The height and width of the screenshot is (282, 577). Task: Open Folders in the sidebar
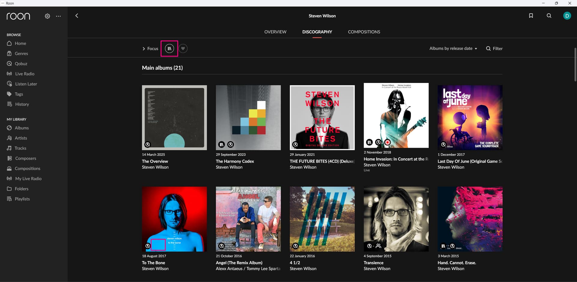[x=22, y=189]
